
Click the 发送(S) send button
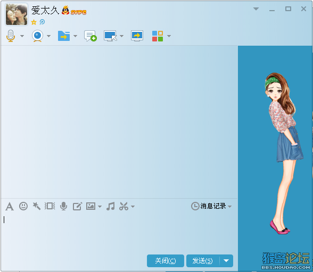pos(203,261)
